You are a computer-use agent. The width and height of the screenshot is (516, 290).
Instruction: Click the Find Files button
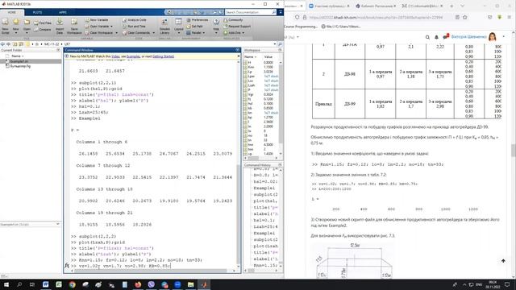pos(43,23)
